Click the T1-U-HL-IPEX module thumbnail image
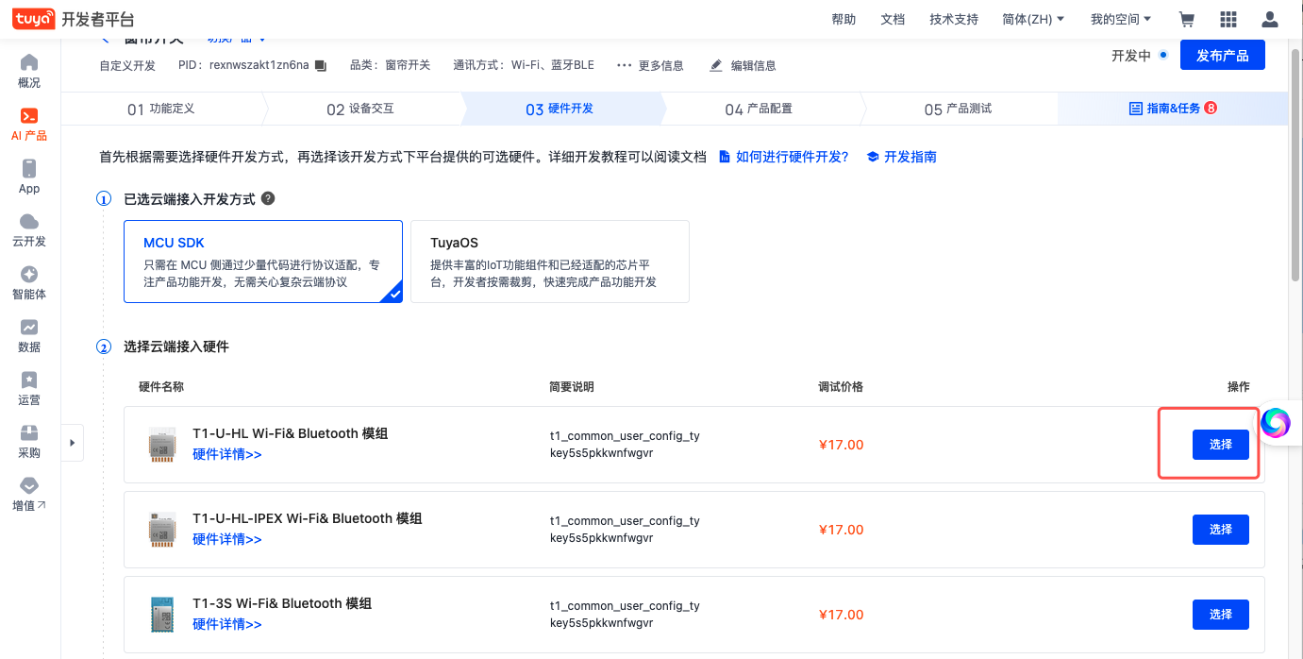Viewport: 1303px width, 659px height. tap(161, 529)
